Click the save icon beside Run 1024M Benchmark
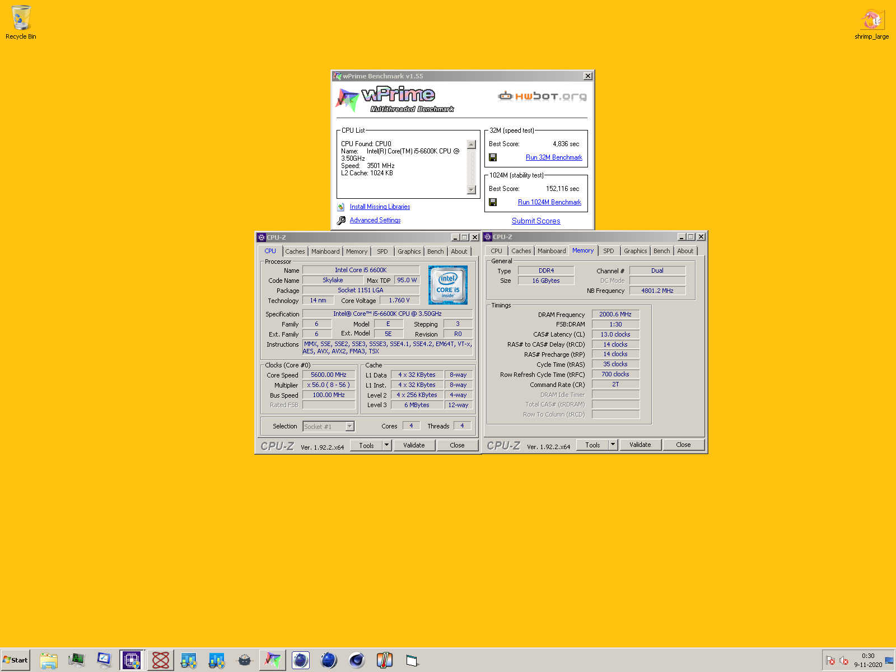Screen dimensions: 896x672 (x=493, y=202)
